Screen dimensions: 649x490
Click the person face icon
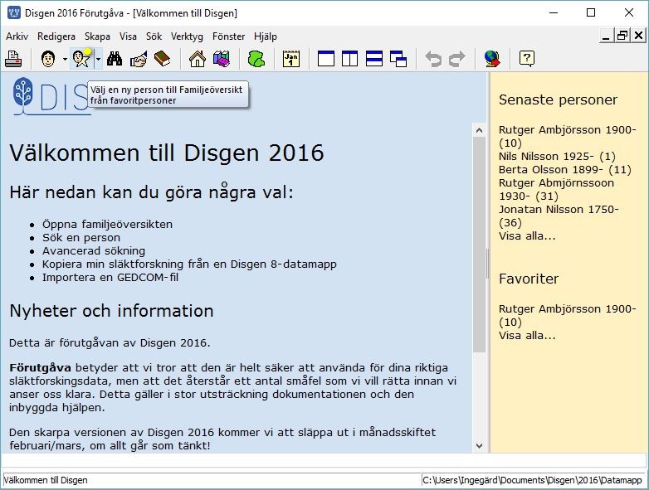pos(48,59)
